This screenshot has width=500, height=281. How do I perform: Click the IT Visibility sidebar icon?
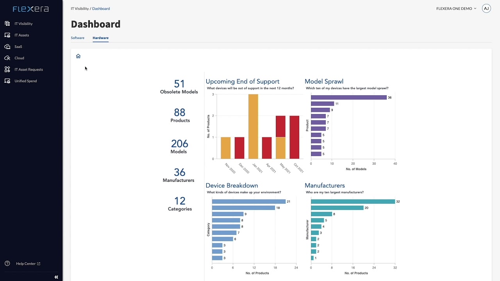point(7,24)
